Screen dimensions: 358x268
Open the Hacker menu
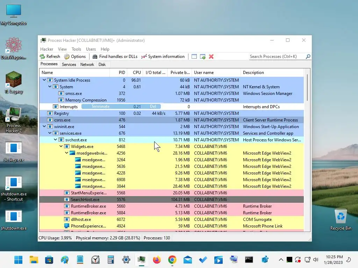click(46, 49)
